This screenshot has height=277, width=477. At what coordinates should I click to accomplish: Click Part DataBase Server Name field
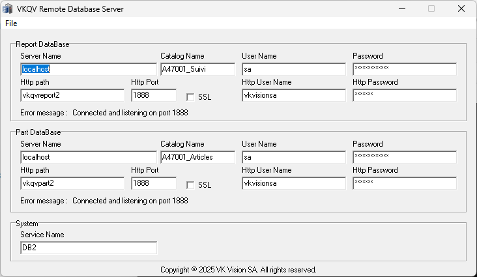tap(88, 157)
